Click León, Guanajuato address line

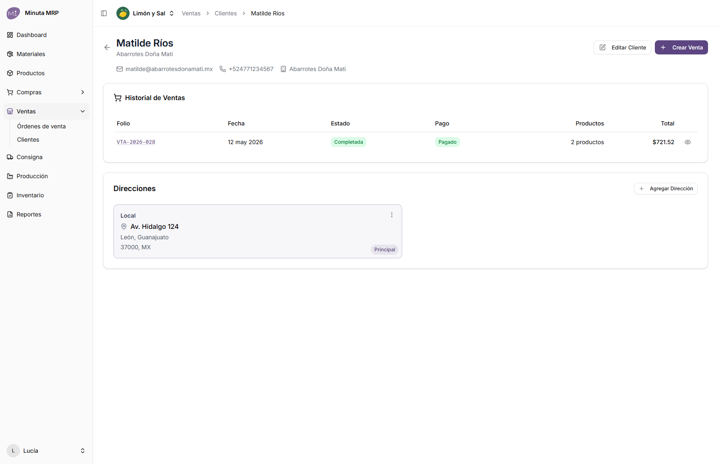pyautogui.click(x=145, y=237)
